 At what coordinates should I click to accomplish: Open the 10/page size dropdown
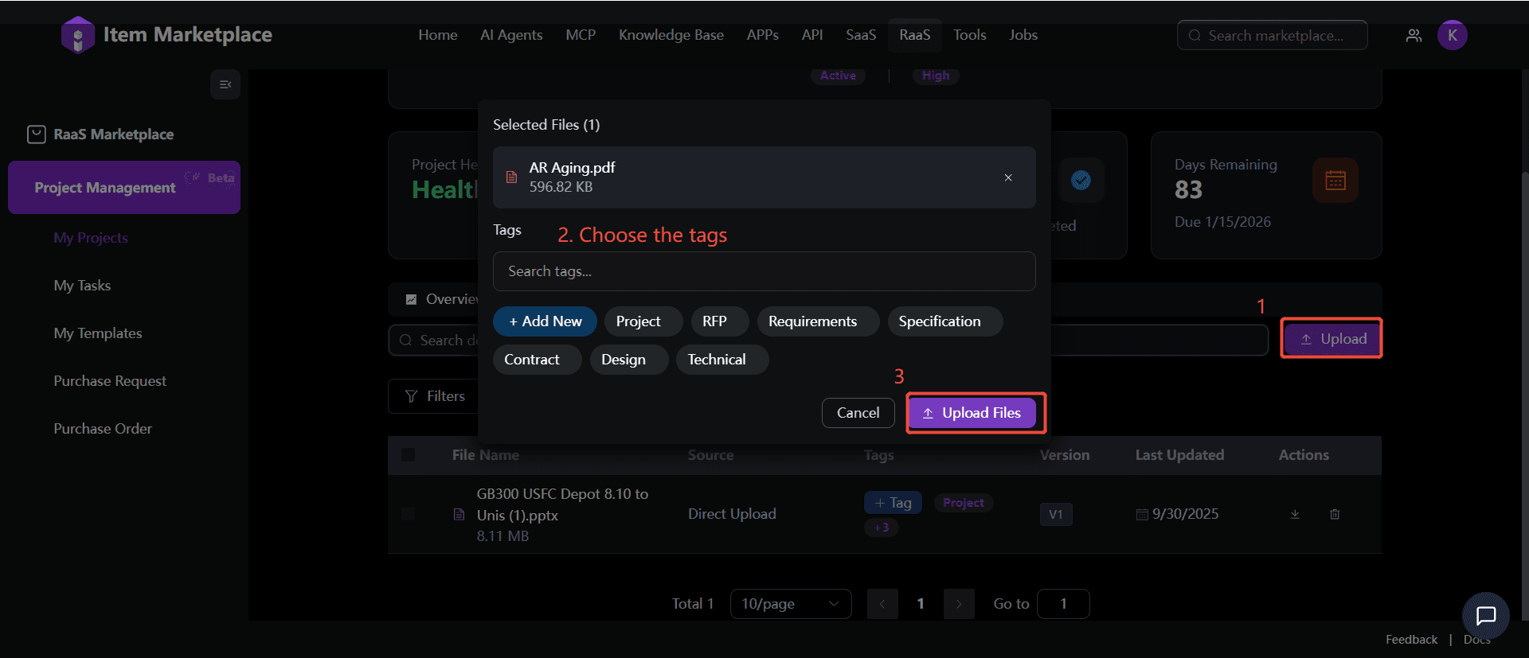tap(790, 604)
